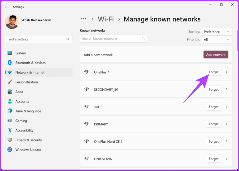This screenshot has width=239, height=171.
Task: Maximize the Settings window
Action: point(222,5)
